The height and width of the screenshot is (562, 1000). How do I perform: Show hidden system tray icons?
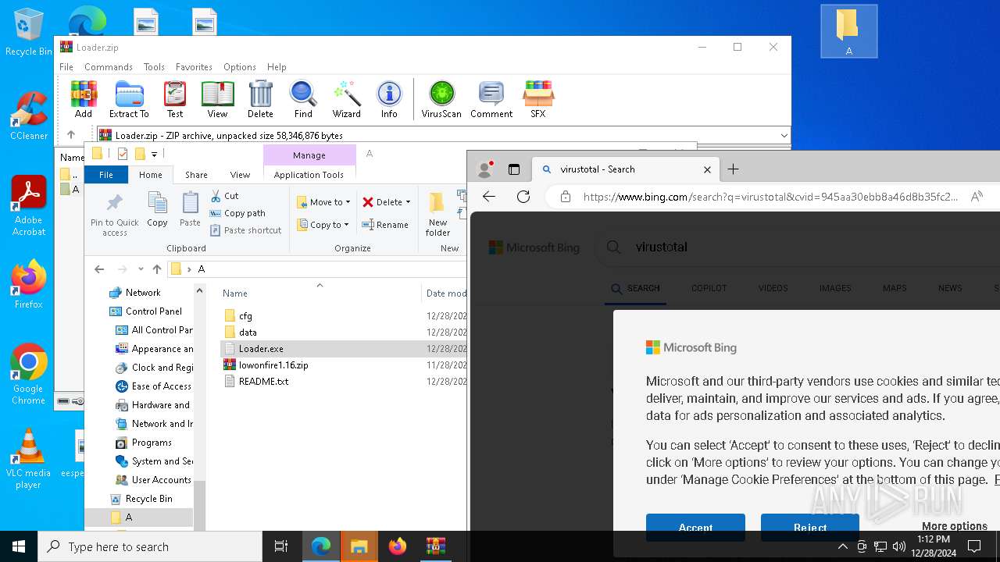(842, 546)
